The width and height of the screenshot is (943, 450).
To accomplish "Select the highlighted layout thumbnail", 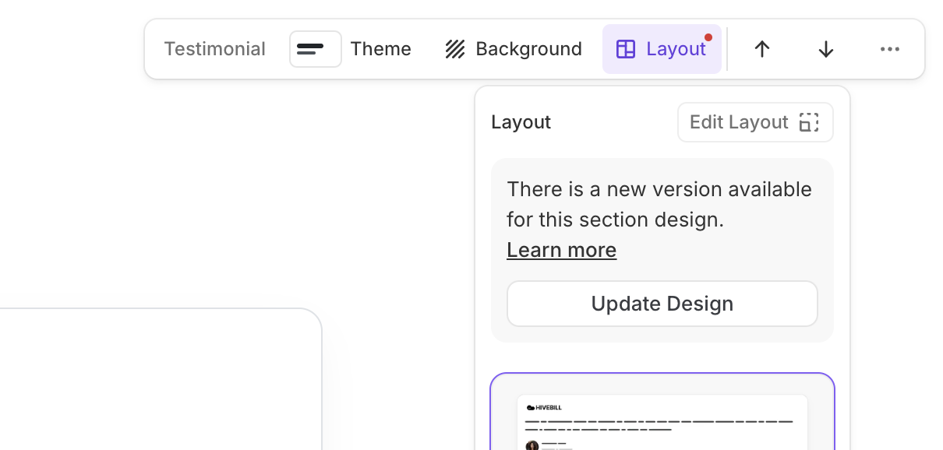I will point(662,413).
